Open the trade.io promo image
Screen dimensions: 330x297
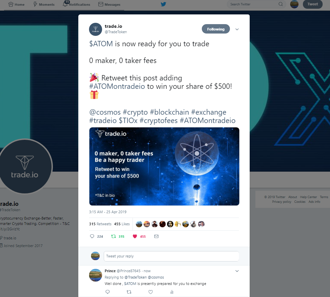coord(164,166)
